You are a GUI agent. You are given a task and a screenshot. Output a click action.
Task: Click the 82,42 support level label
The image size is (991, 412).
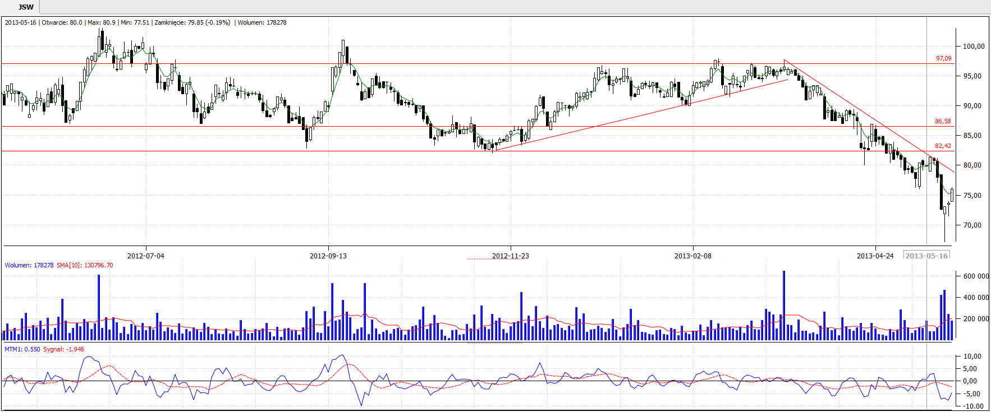(943, 146)
